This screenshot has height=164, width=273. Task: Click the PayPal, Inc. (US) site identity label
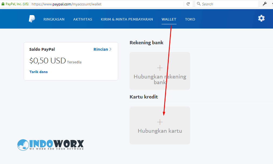click(17, 4)
